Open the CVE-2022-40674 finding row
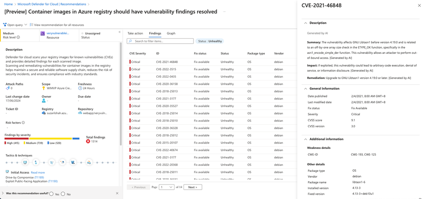Image resolution: width=424 pixels, height=199 pixels. [x=212, y=150]
